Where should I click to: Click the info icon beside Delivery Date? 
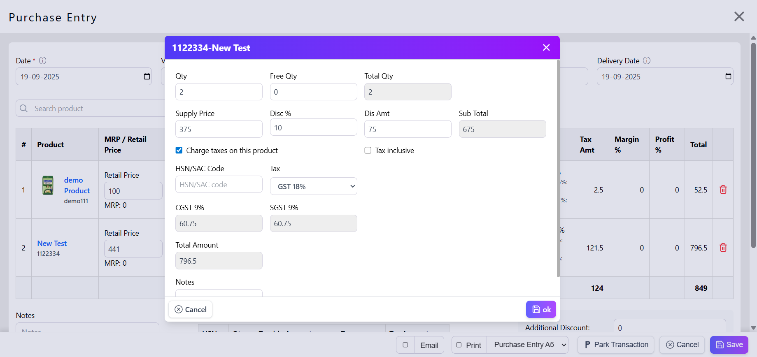(x=647, y=60)
